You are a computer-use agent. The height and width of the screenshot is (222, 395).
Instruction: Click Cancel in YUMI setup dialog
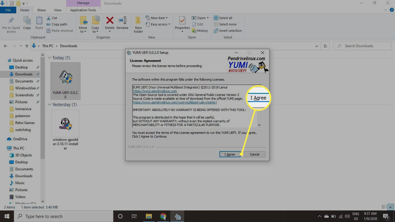254,154
